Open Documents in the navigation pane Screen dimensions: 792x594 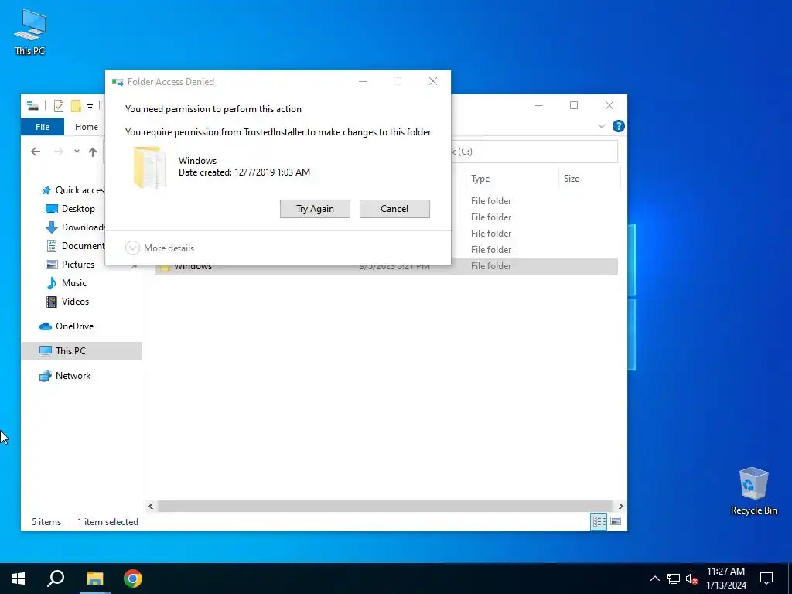[75, 246]
